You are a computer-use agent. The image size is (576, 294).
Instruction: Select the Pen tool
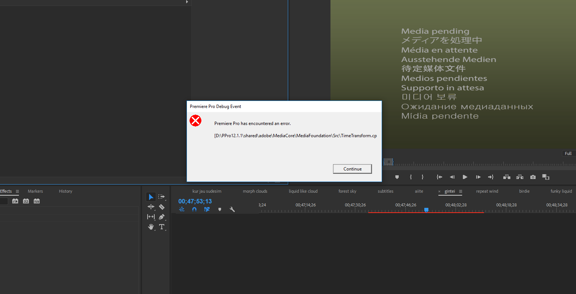coord(162,217)
